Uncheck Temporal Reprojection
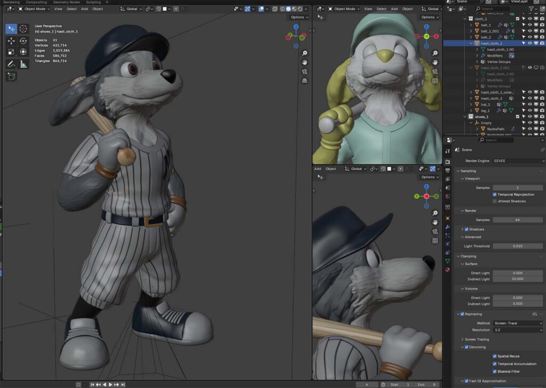 (495, 195)
